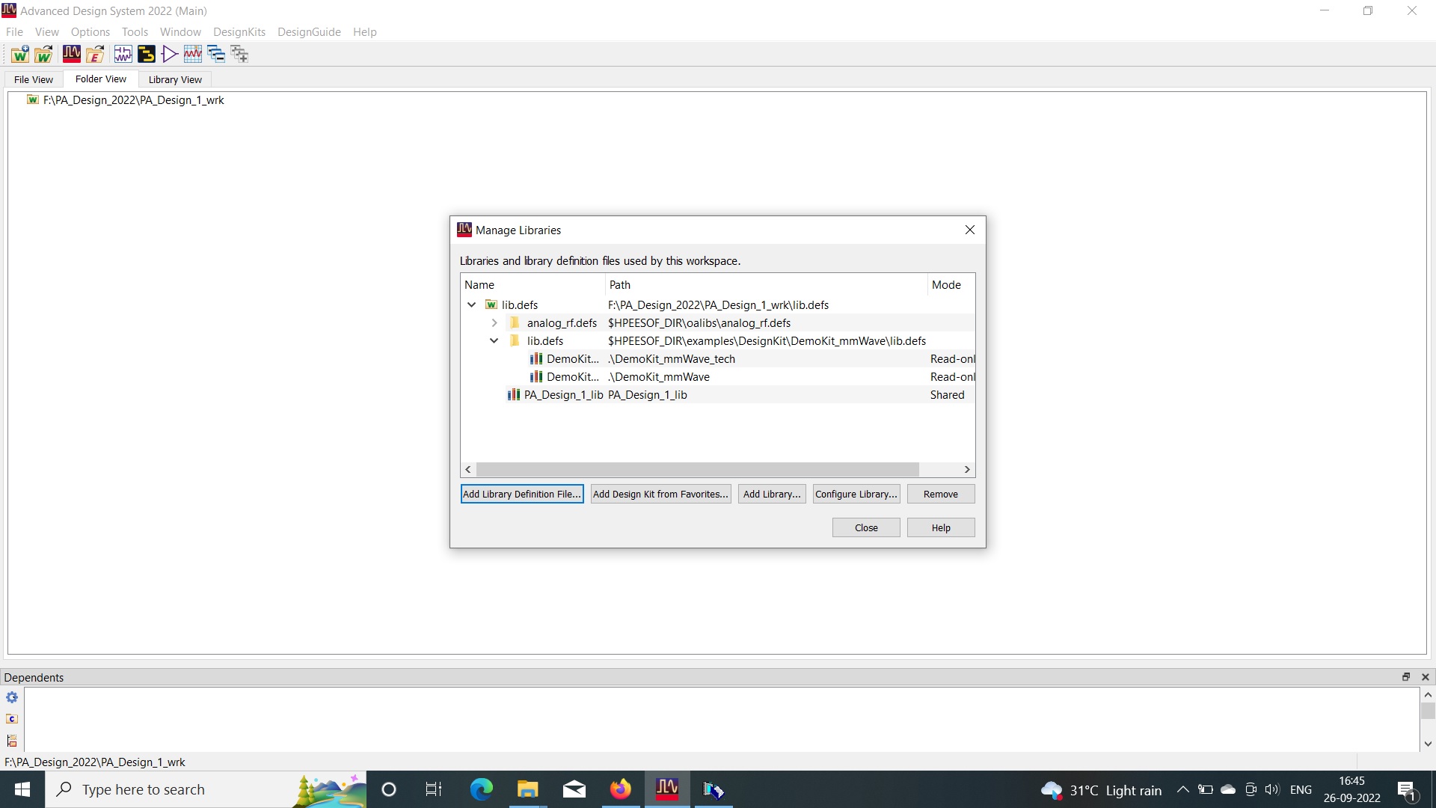The image size is (1436, 808).
Task: Open the Tools menu
Action: pos(134,31)
